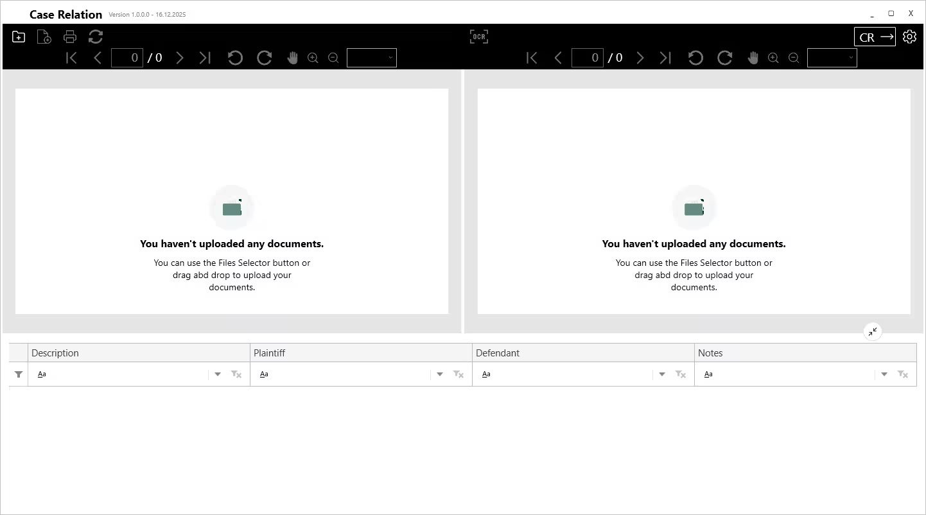
Task: Select the hand pan tool in left viewer
Action: tap(293, 58)
